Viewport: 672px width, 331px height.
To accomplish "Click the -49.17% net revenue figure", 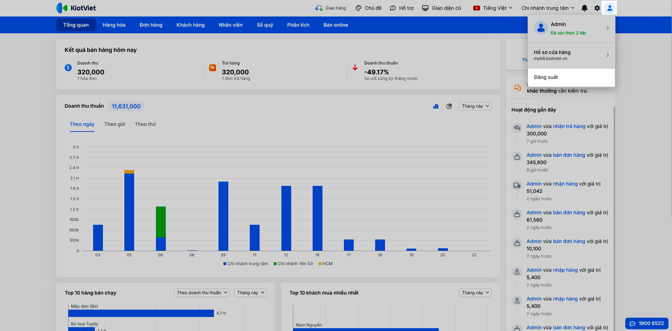I will (377, 72).
